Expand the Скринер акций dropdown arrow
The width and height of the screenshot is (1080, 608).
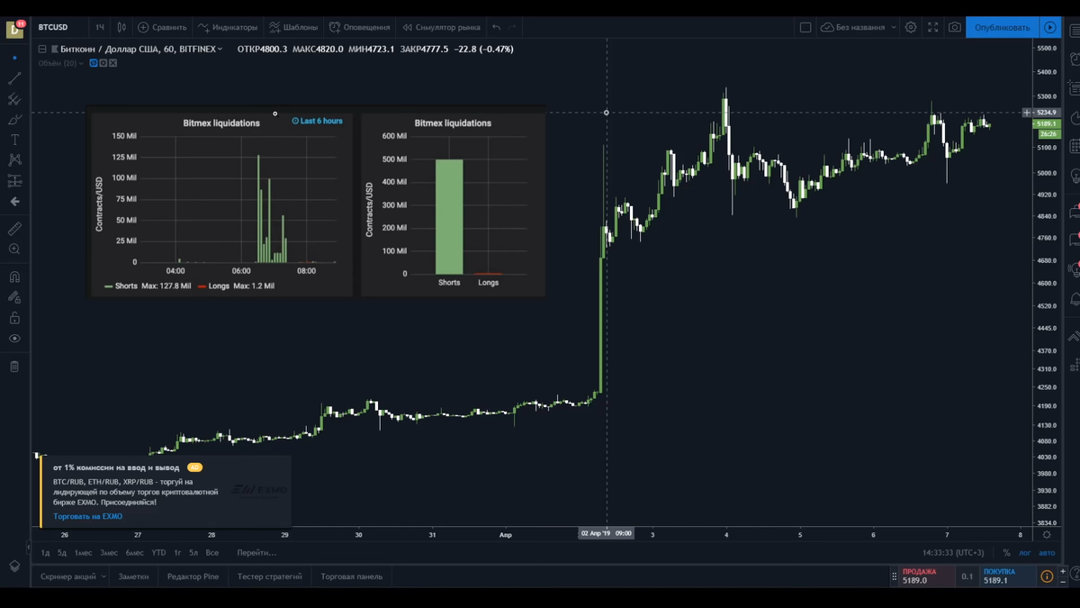[103, 576]
